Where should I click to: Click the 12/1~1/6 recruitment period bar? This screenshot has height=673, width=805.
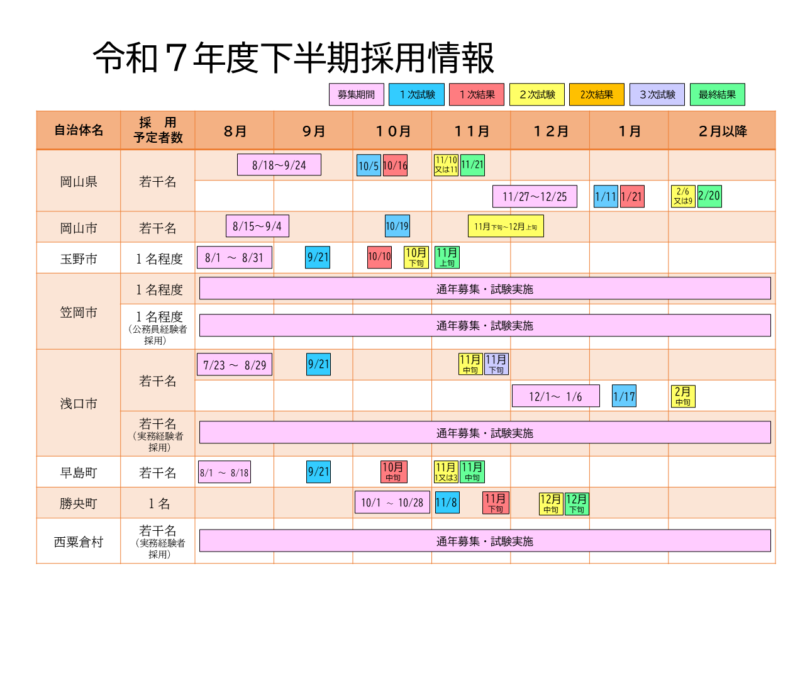[x=555, y=396]
